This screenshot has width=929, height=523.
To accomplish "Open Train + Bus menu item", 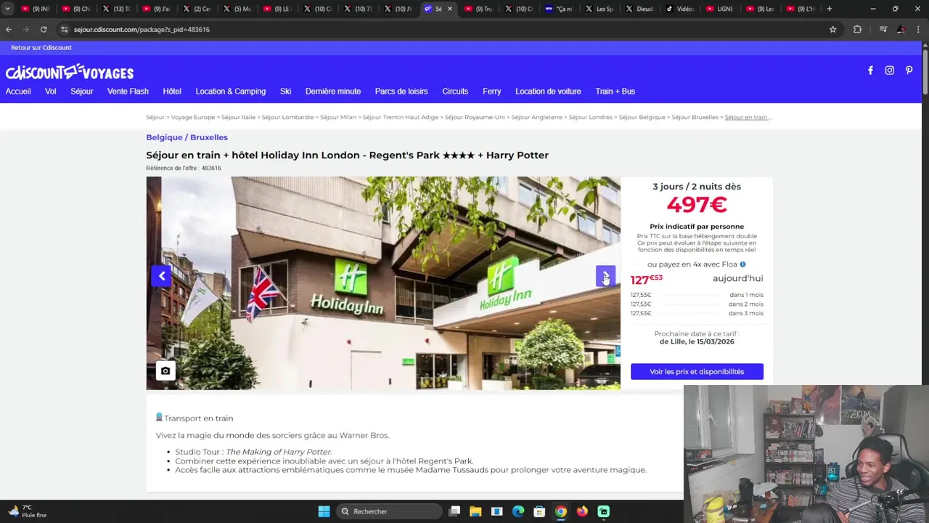I will pos(615,92).
